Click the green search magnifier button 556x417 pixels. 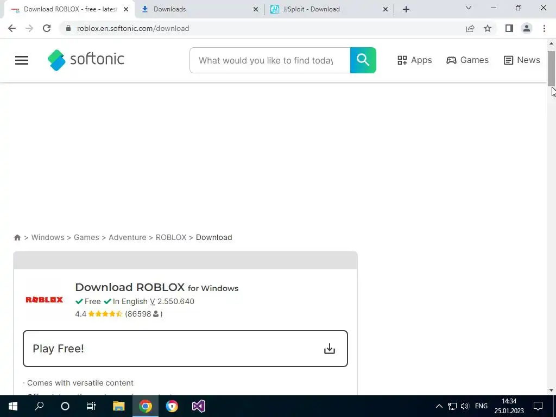(x=363, y=60)
